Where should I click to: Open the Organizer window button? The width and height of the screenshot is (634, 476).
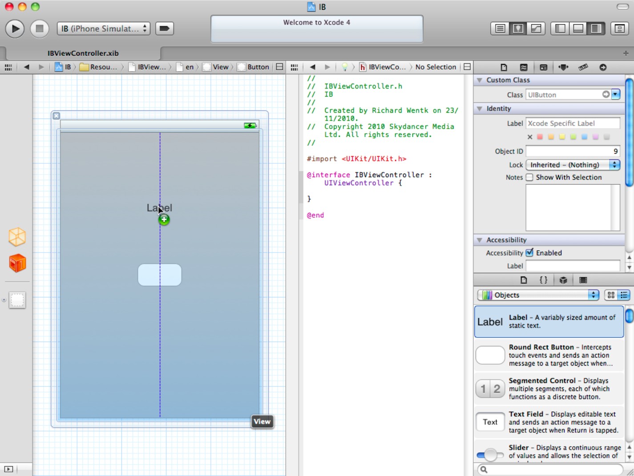(x=619, y=28)
